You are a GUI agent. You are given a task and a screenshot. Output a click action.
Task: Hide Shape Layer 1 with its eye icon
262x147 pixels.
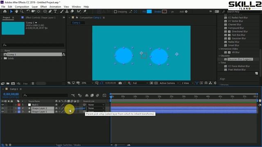[x=2, y=111]
